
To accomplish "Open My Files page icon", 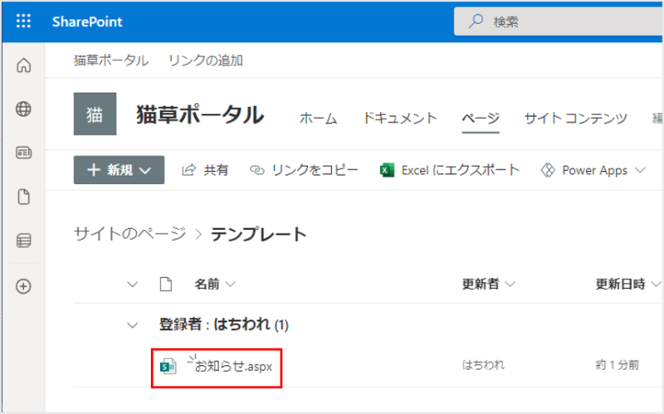I will click(23, 197).
